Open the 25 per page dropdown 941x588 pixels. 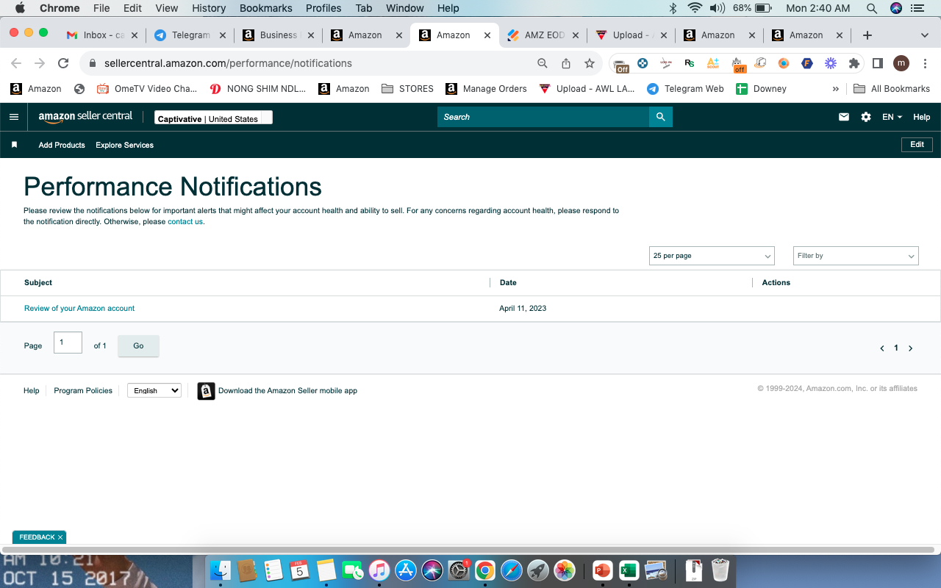pos(712,256)
